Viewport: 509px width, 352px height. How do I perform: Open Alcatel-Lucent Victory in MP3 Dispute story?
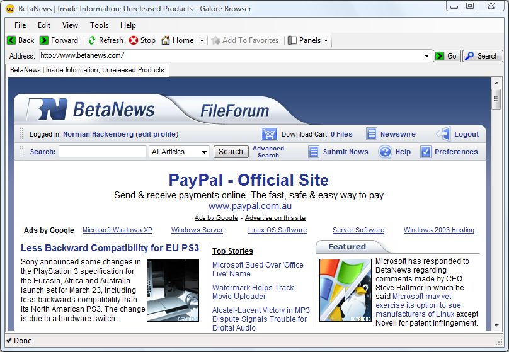261,319
